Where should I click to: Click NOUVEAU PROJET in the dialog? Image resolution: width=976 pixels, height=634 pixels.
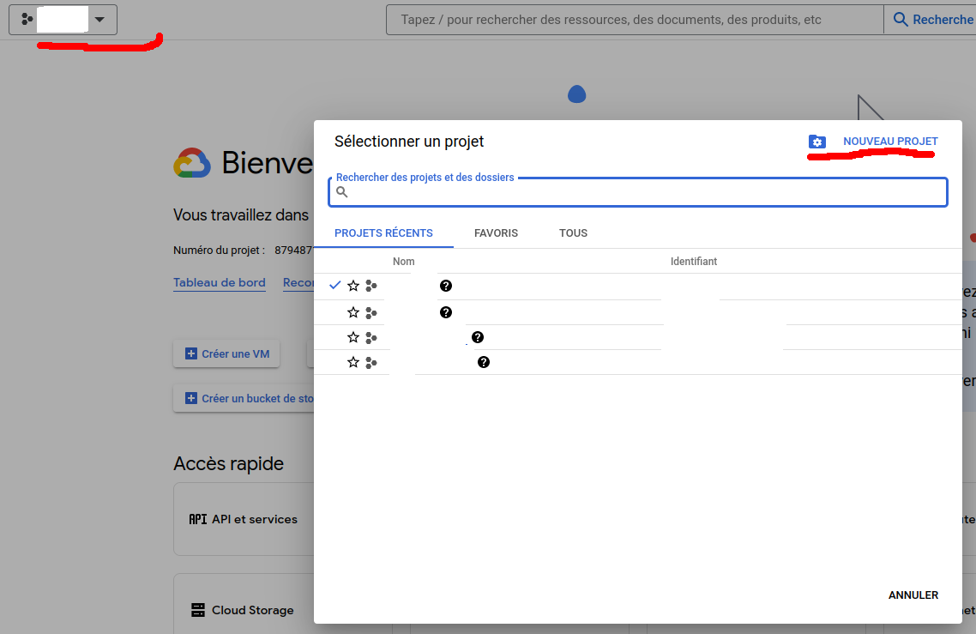pos(890,142)
